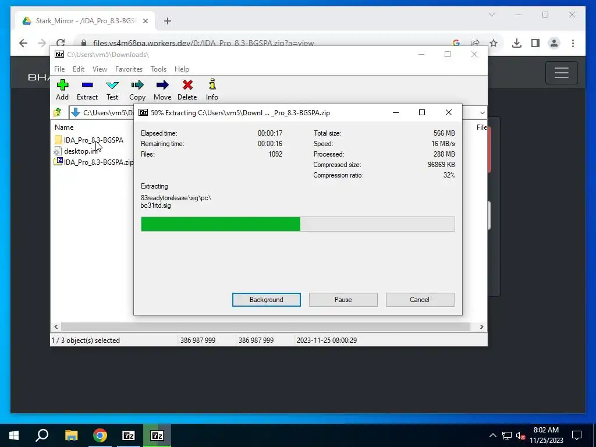Click the share page icon in Chrome
596x447 pixels.
click(x=475, y=43)
